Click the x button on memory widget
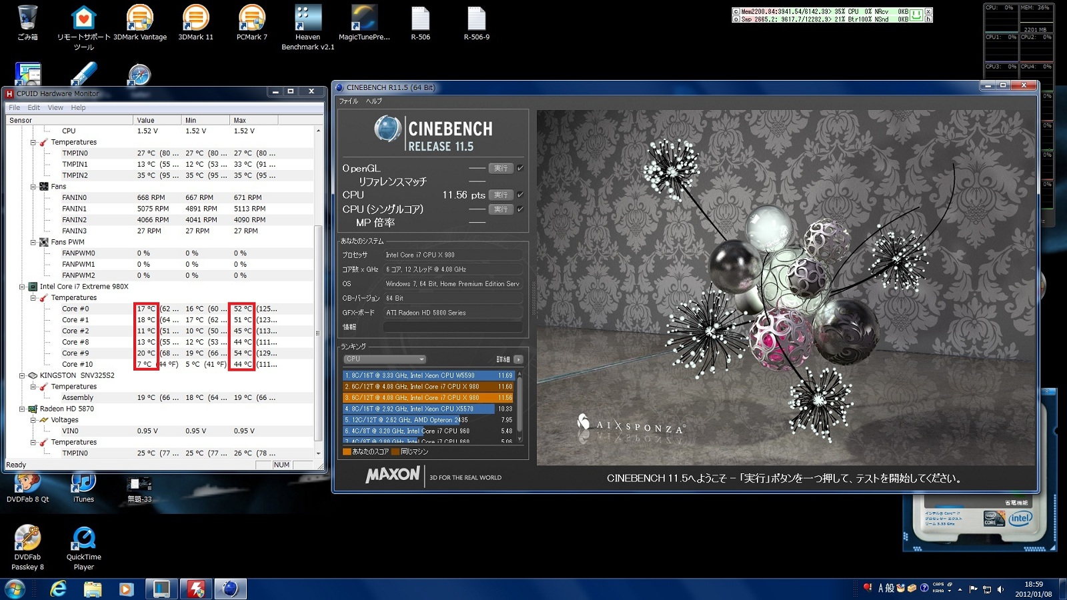The image size is (1067, 600). 928,11
